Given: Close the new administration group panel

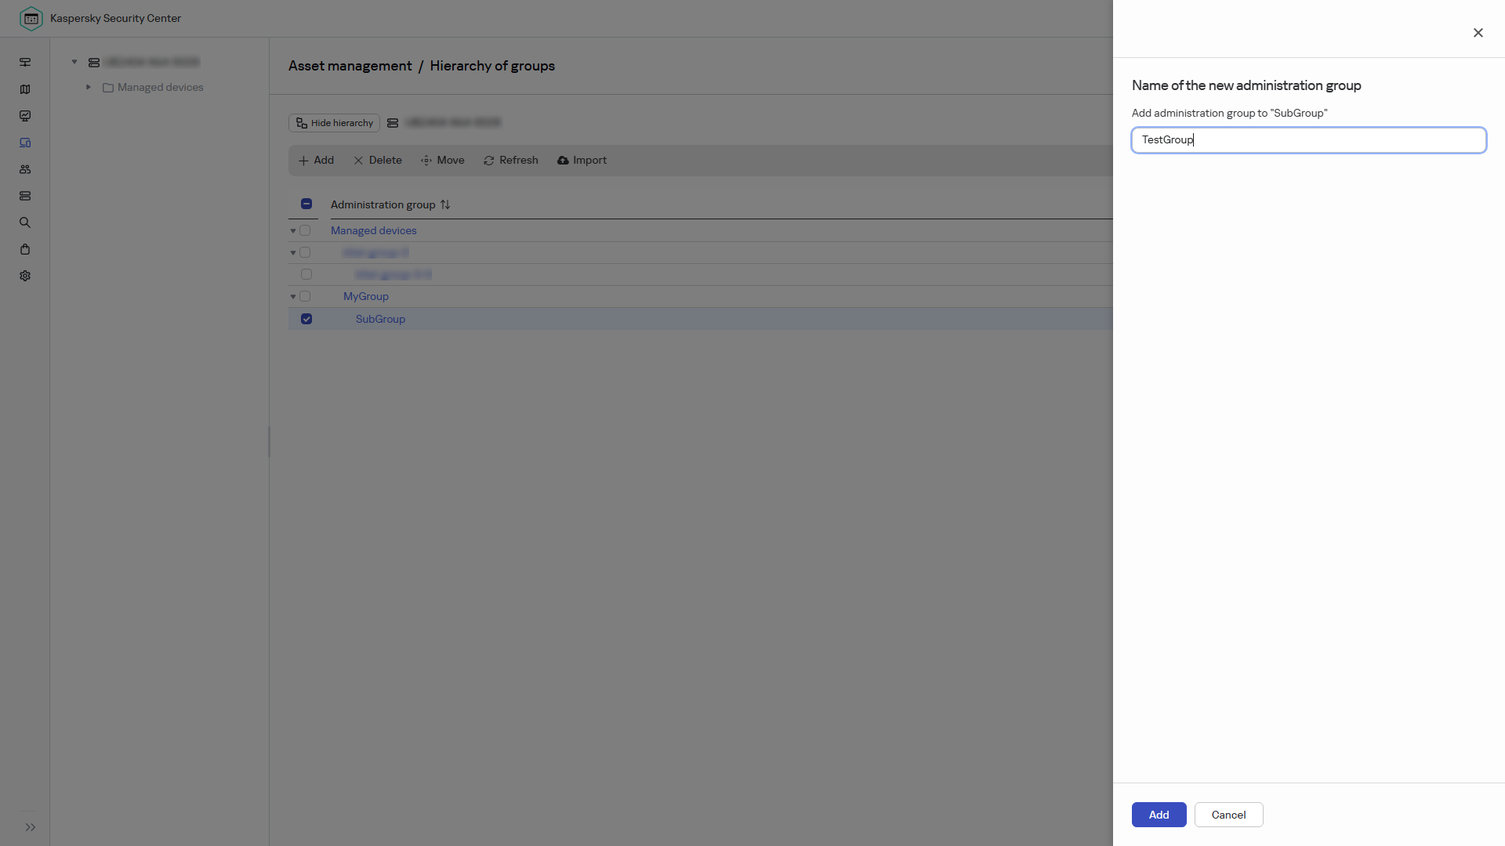Looking at the screenshot, I should (x=1478, y=32).
